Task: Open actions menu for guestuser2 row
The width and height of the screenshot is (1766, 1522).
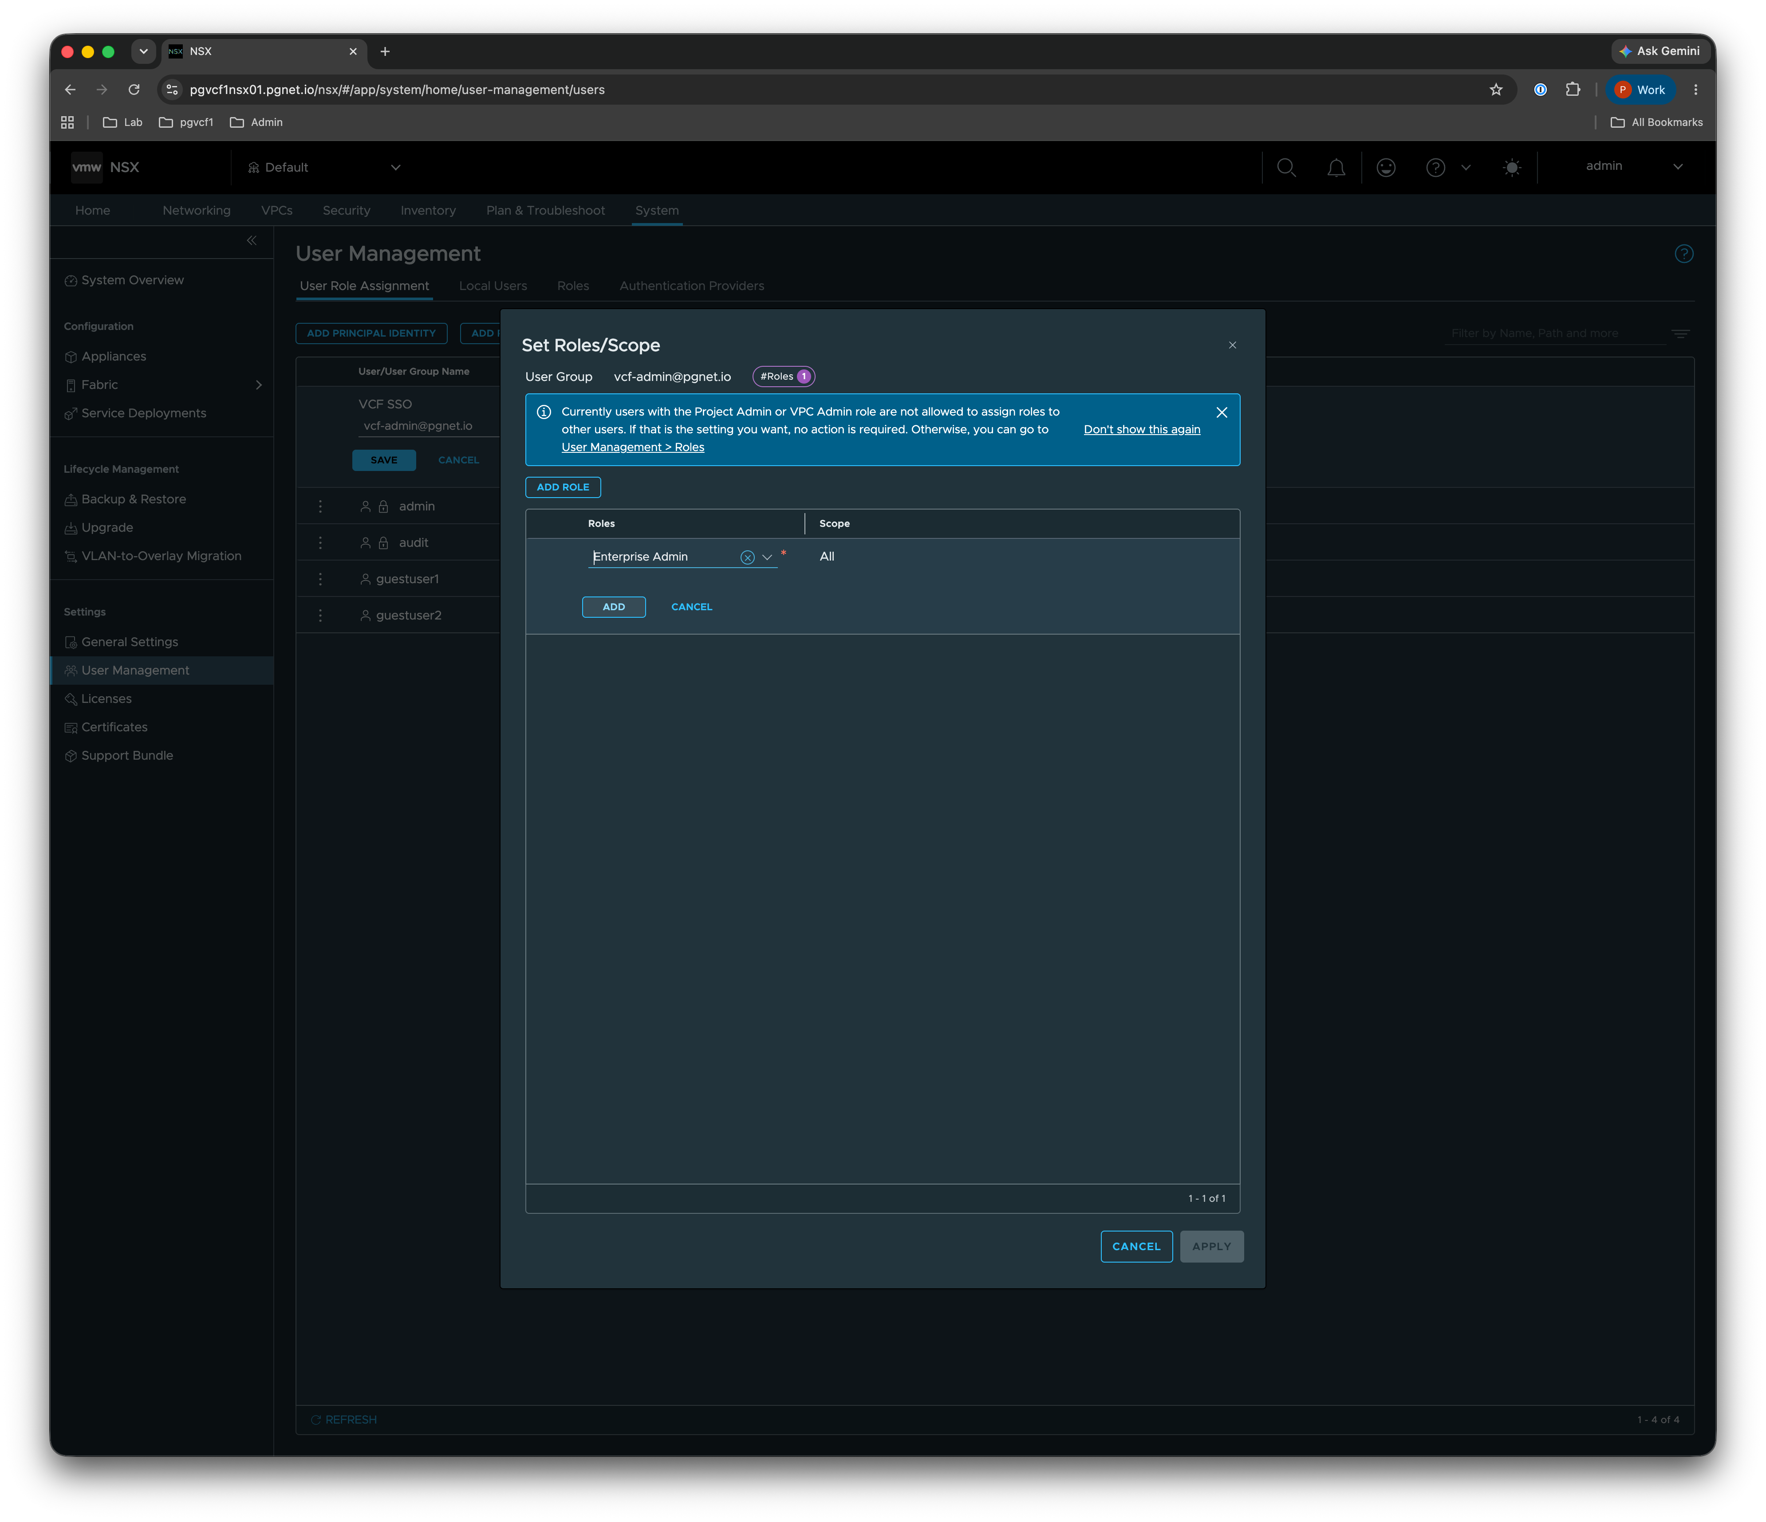Action: point(320,616)
